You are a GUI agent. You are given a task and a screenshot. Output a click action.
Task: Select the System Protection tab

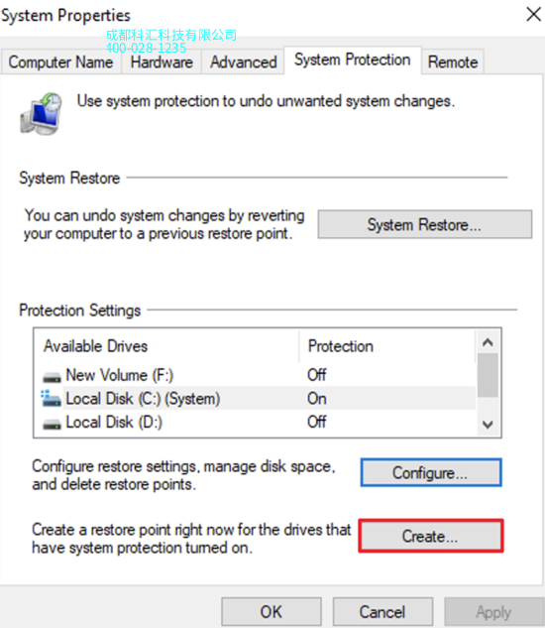coord(353,61)
